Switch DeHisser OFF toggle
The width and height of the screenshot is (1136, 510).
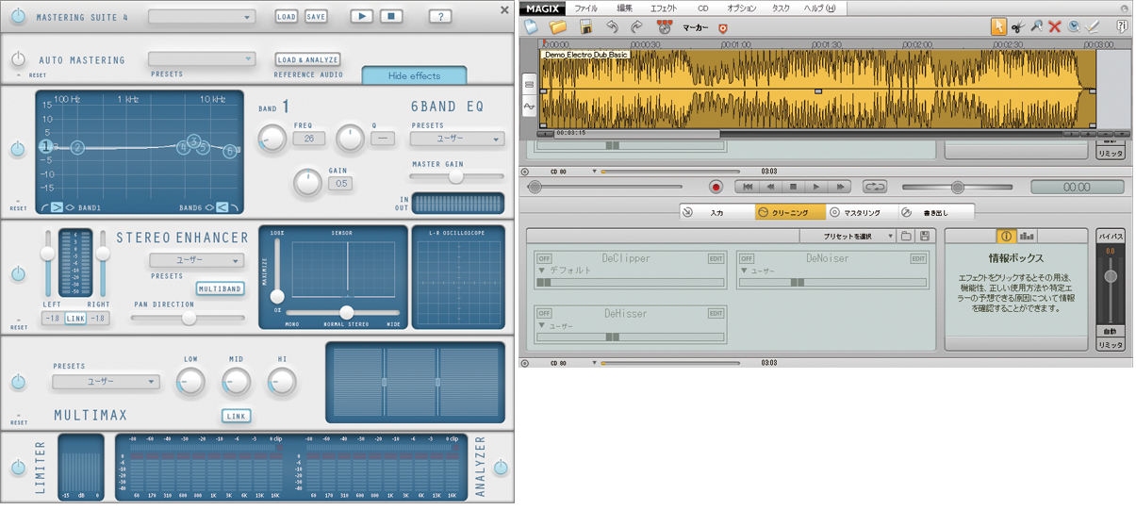click(544, 313)
